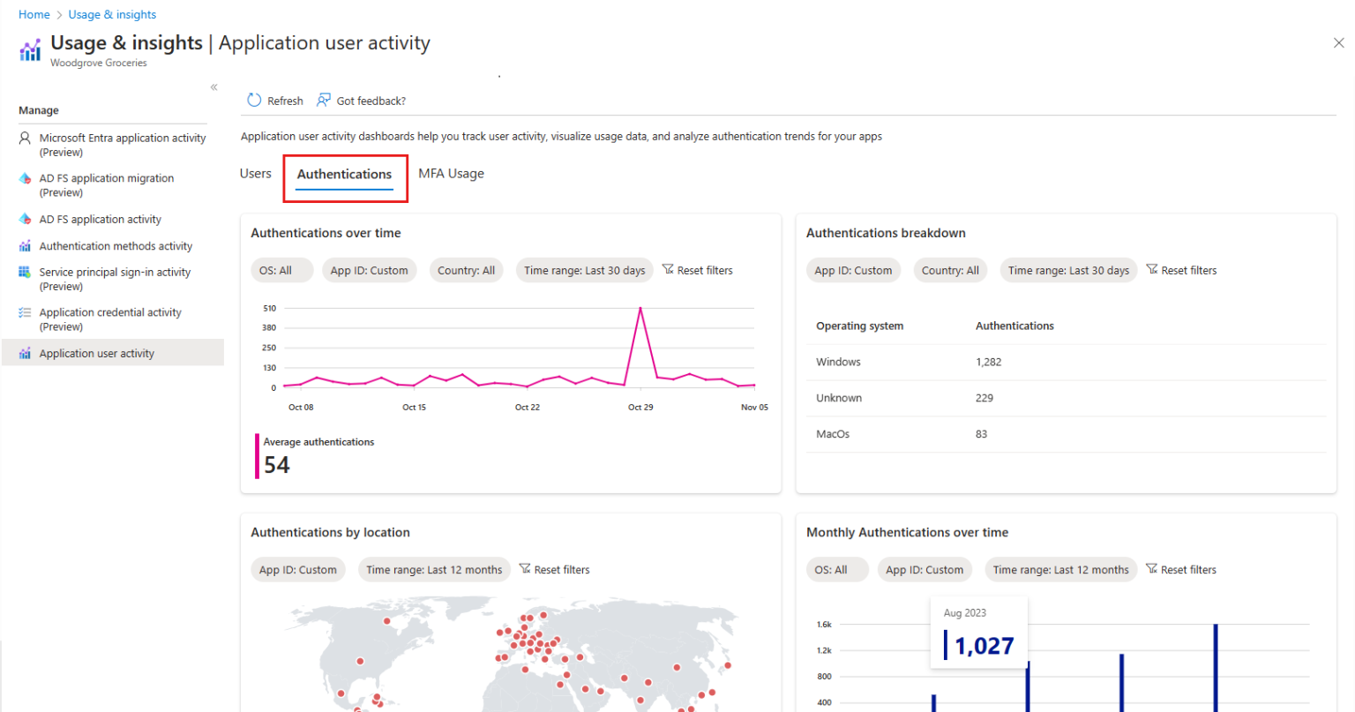Reset filters on Authentications over time chart
1355x712 pixels.
698,269
